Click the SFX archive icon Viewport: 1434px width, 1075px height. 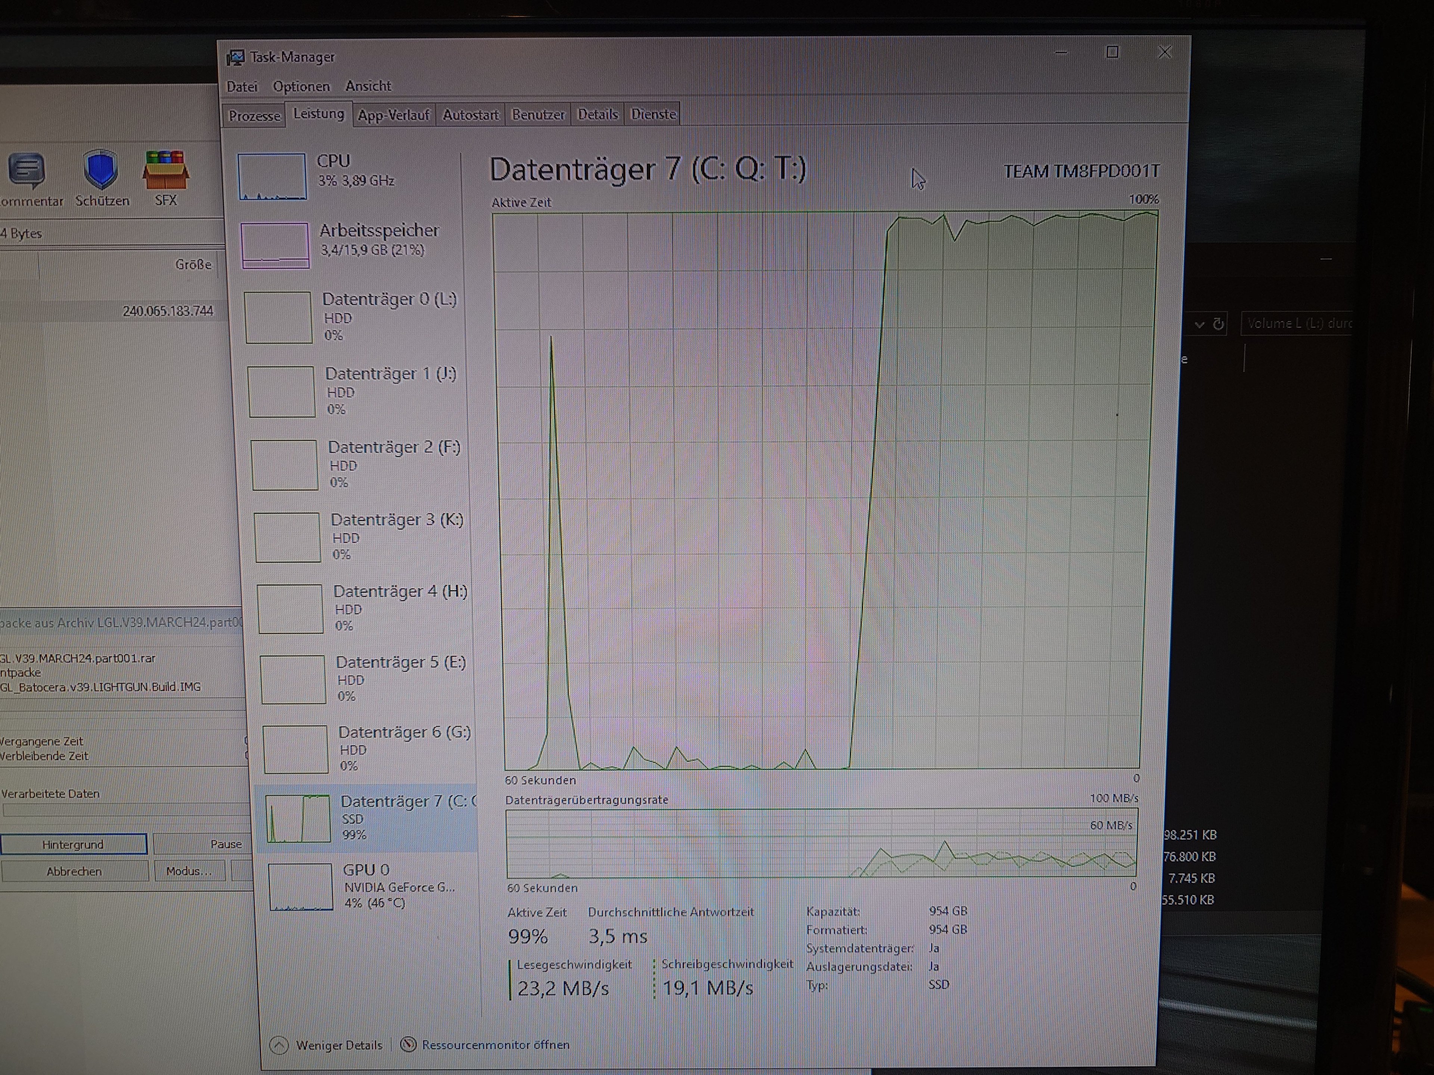[x=166, y=171]
